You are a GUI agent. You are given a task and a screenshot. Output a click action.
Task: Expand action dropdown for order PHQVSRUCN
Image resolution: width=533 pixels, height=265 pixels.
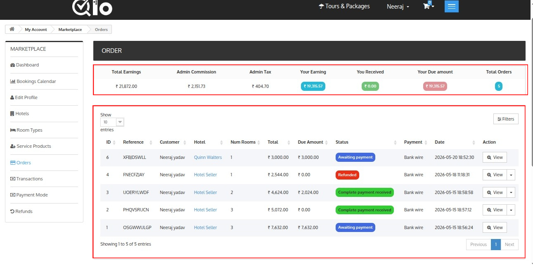[511, 210]
